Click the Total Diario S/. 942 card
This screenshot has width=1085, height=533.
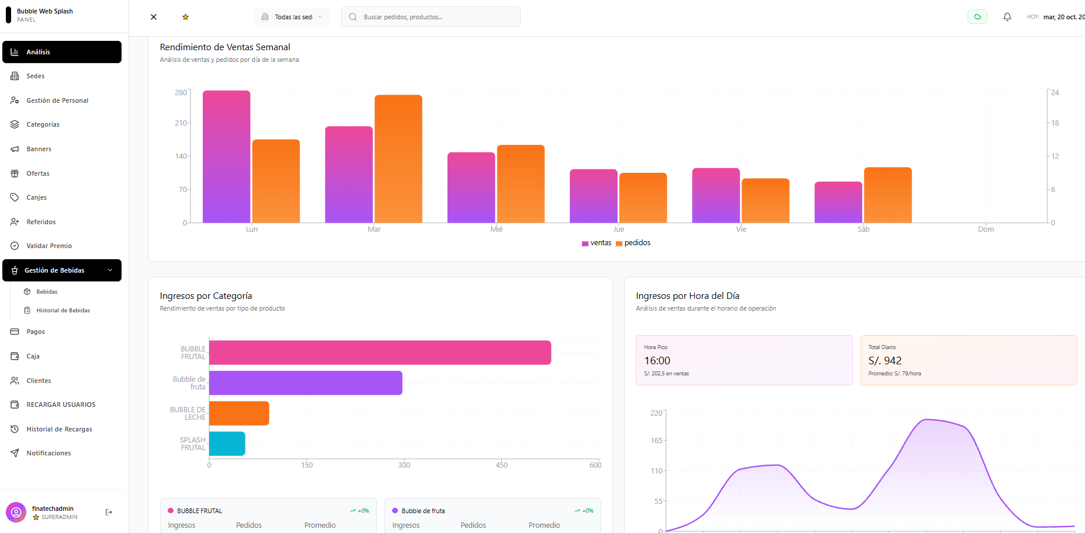click(x=969, y=360)
